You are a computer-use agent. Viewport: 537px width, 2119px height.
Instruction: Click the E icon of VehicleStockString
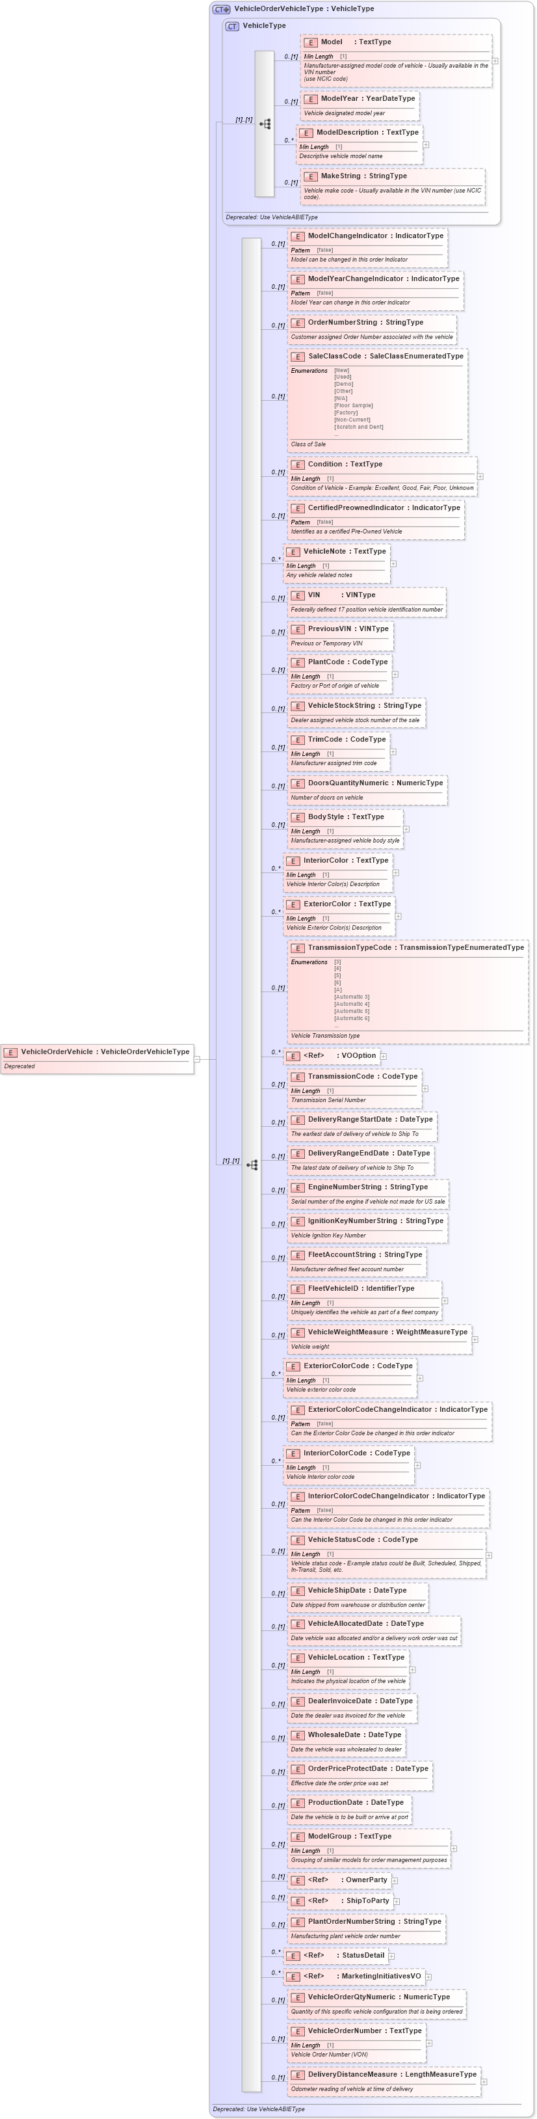pos(298,706)
